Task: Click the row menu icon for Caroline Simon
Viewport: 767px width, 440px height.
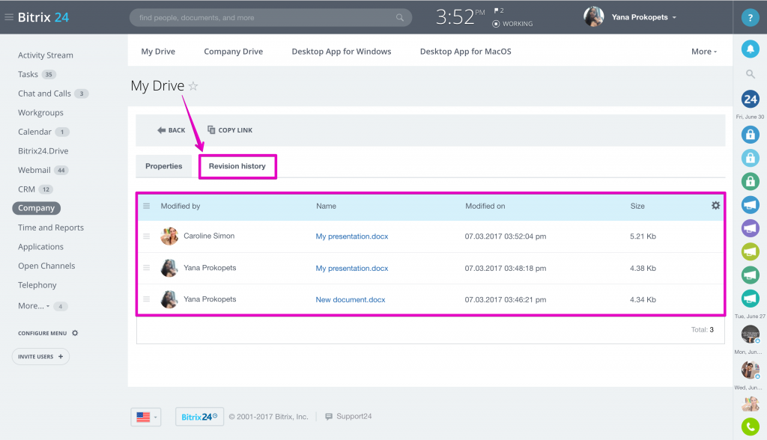Action: point(146,236)
